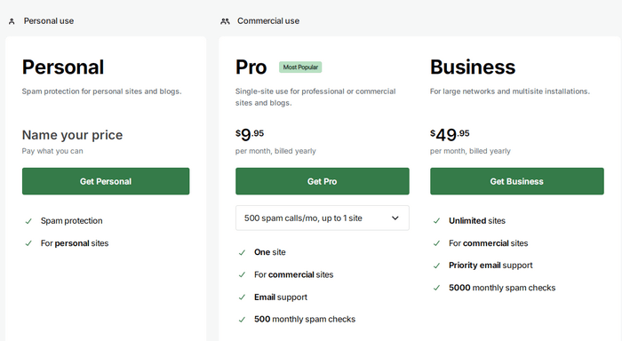The height and width of the screenshot is (341, 622).
Task: Click the Business plan heading
Action: click(x=473, y=67)
